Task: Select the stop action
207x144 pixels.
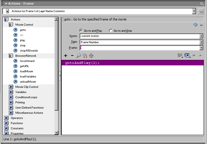Action: coord(22,46)
